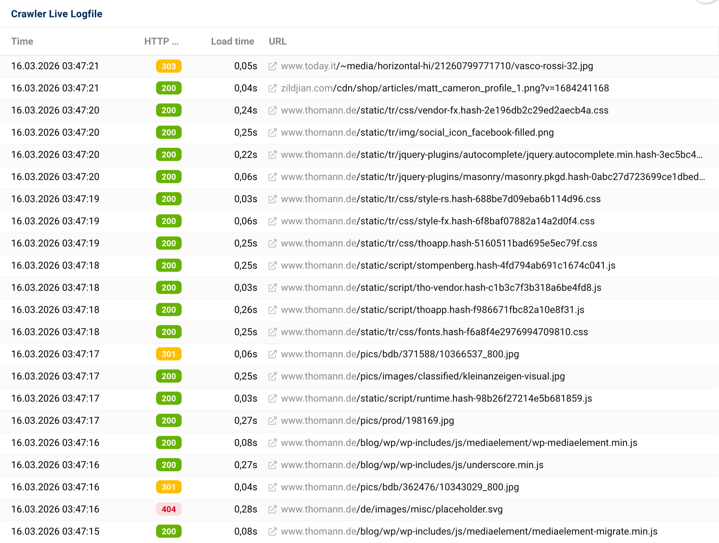Screen dimensions: 719x543
Task: Select the 303 status badge
Action: click(x=169, y=66)
